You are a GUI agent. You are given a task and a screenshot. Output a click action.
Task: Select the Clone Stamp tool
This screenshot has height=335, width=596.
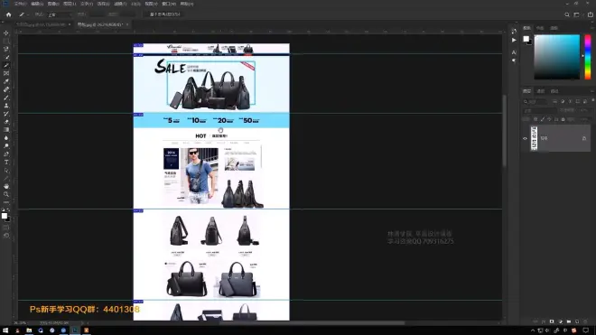pyautogui.click(x=6, y=106)
